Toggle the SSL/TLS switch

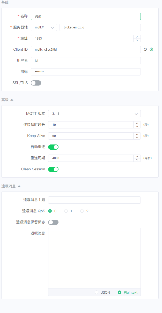coord(36,83)
